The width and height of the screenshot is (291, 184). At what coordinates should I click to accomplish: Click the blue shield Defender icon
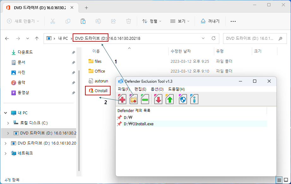click(x=183, y=99)
